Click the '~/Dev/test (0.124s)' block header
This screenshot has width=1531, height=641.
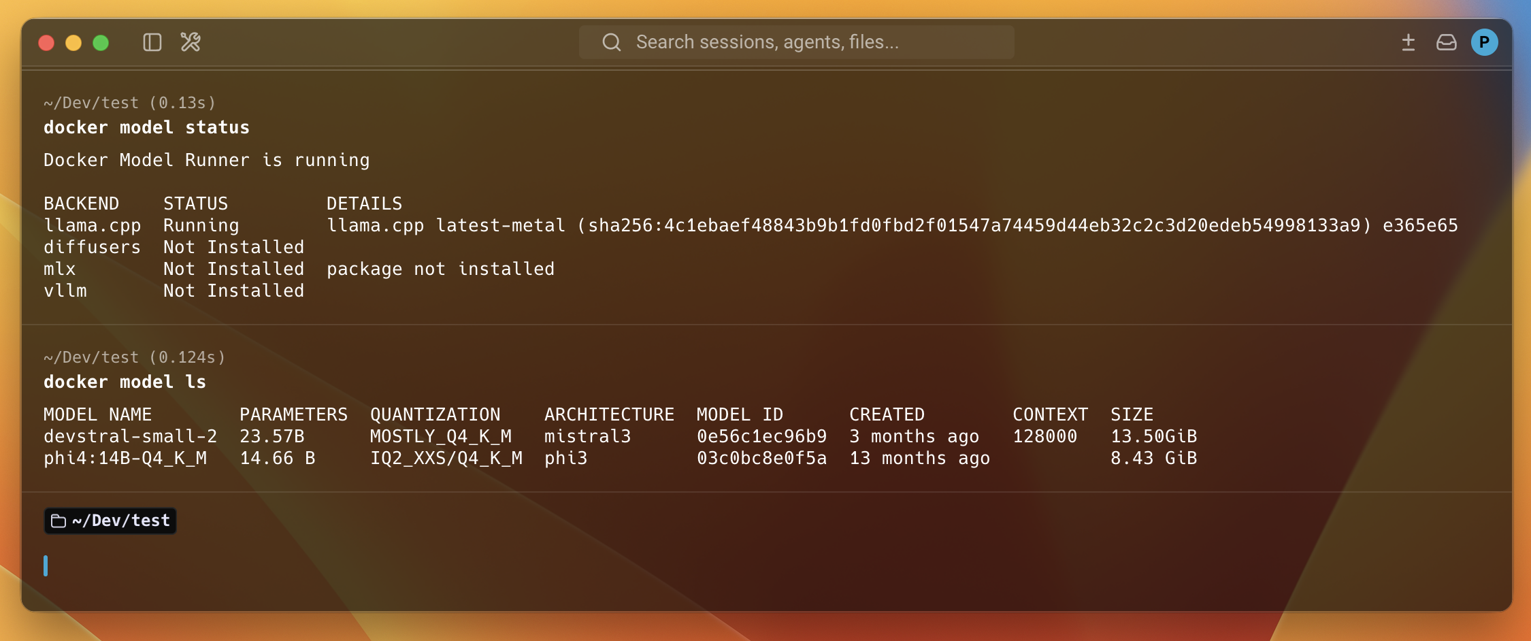point(135,357)
